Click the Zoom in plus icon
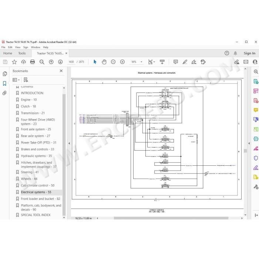This screenshot has height=259, width=259. click(x=122, y=62)
